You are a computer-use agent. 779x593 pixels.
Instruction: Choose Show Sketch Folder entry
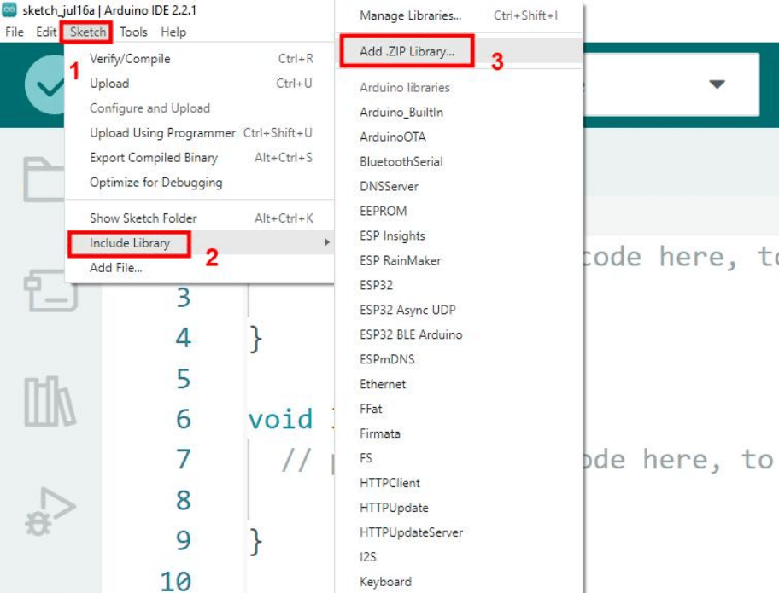[x=143, y=218]
